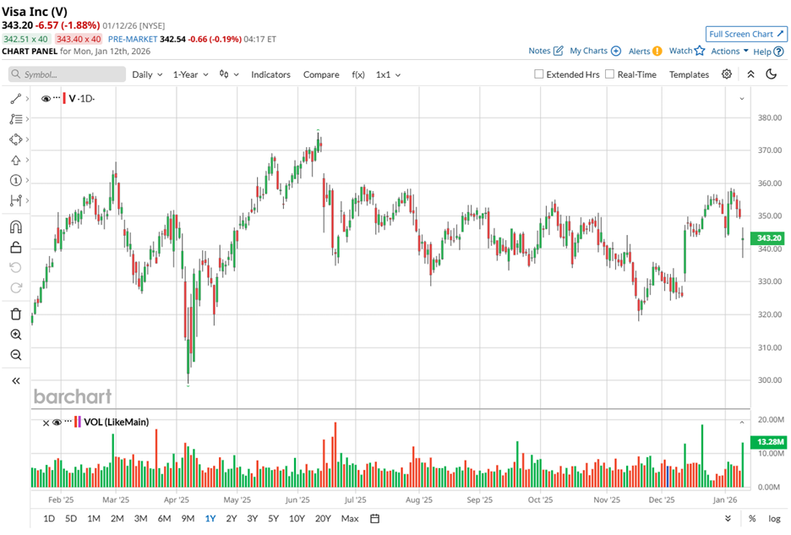Click the Watch link
The width and height of the screenshot is (791, 535).
[x=680, y=51]
